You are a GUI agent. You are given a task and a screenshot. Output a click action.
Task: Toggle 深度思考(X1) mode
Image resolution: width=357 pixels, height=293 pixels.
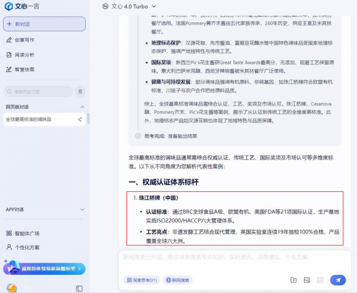coord(142,280)
